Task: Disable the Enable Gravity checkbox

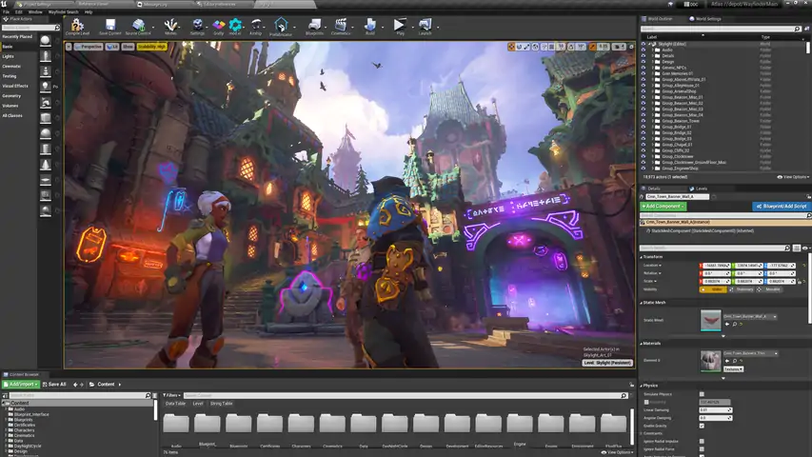Action: point(702,426)
